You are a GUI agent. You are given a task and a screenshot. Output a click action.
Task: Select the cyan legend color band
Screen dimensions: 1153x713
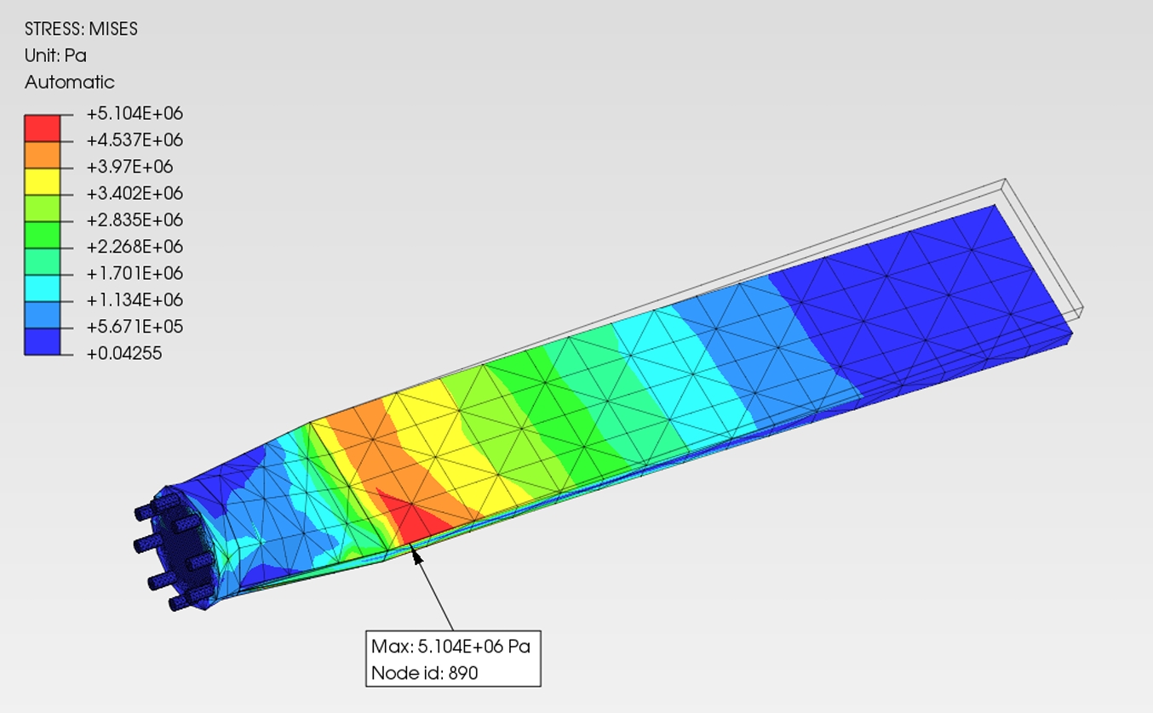[x=43, y=288]
